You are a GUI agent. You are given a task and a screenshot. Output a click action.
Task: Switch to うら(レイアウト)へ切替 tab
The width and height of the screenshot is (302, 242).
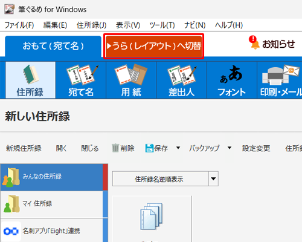[x=154, y=46]
